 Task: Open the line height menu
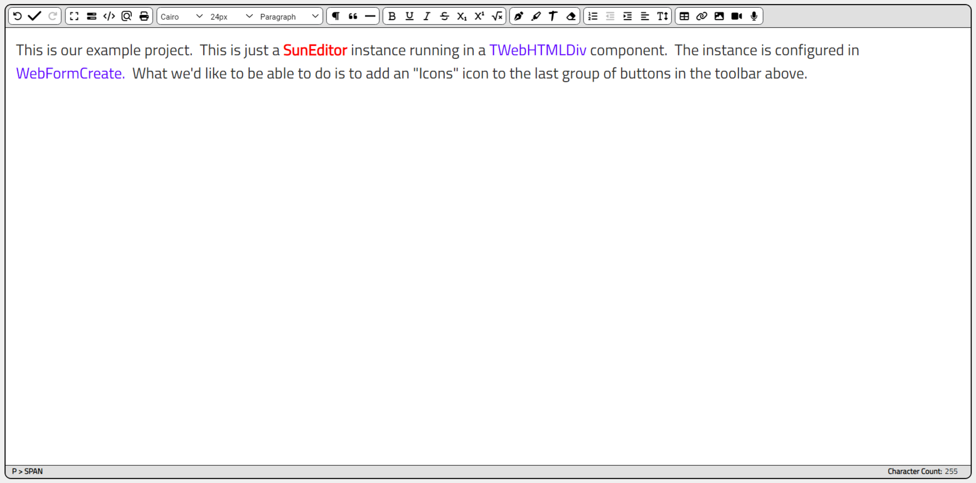point(662,16)
